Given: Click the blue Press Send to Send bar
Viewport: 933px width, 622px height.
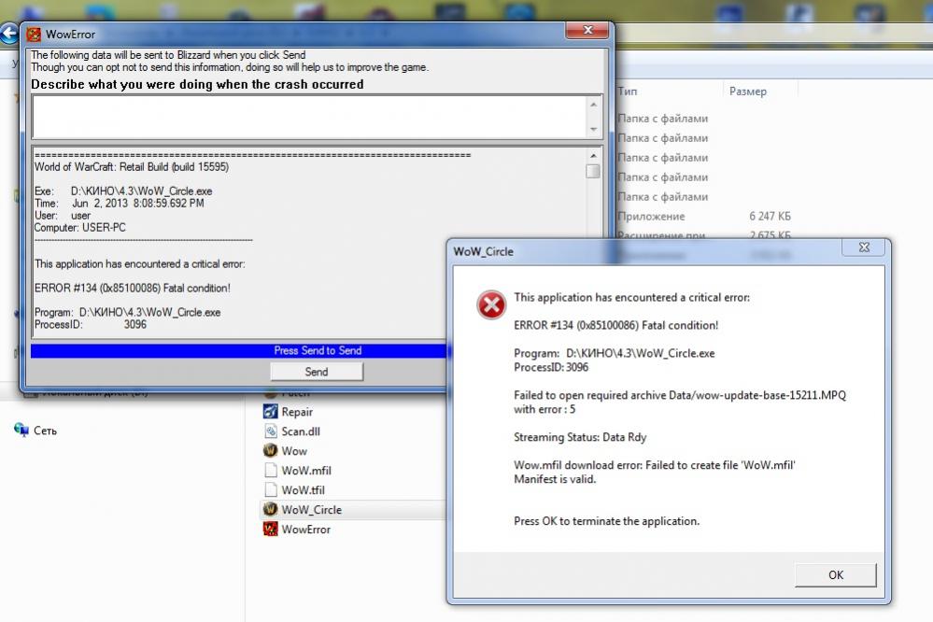Looking at the screenshot, I should pos(317,351).
